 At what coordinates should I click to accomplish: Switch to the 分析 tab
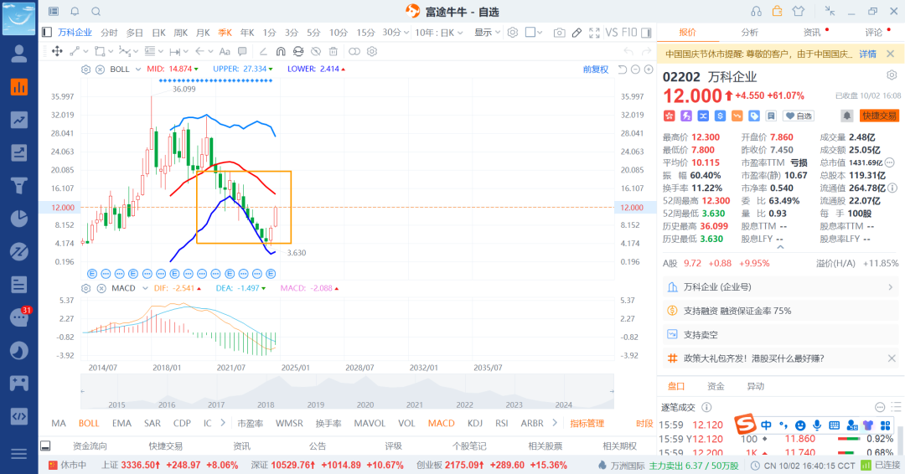750,33
